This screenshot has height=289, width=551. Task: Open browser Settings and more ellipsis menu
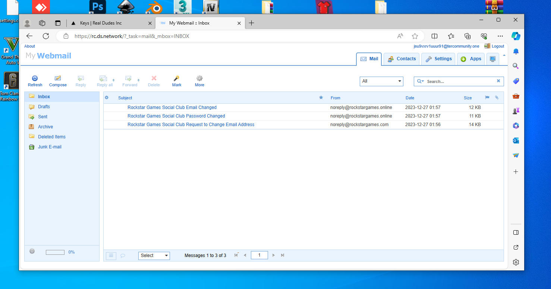tap(500, 36)
